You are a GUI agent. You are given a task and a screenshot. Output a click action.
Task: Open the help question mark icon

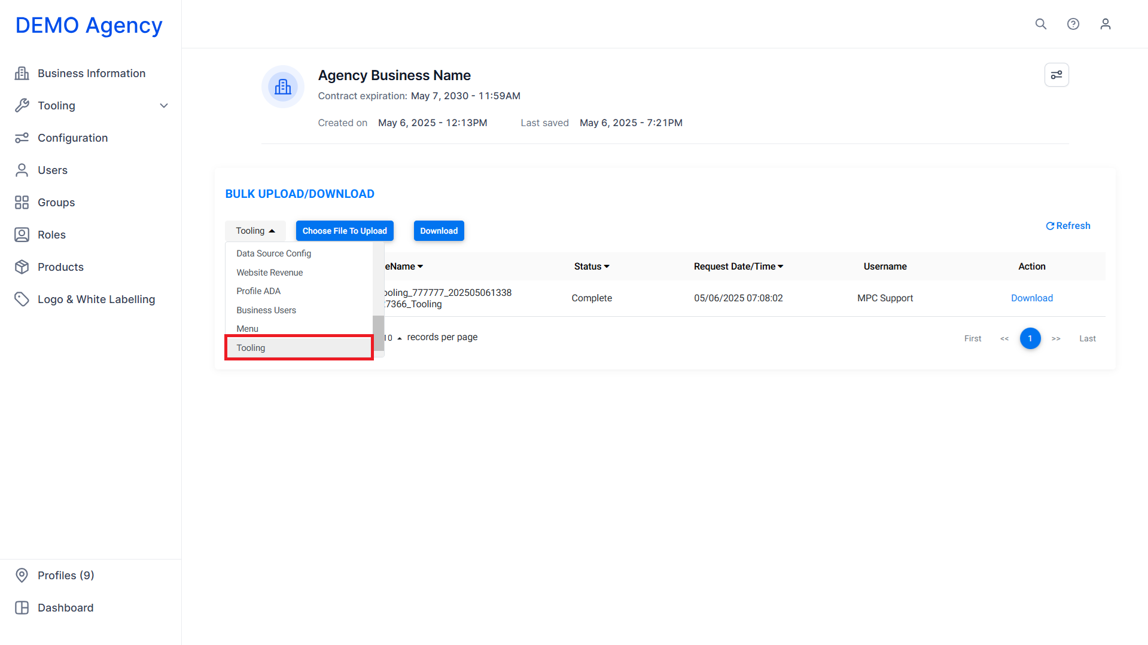click(x=1073, y=24)
